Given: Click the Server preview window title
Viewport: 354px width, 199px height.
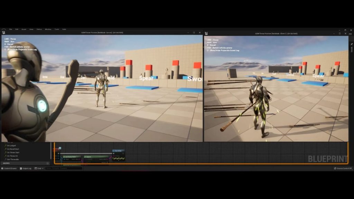Looking at the screenshot, I should 102,32.
